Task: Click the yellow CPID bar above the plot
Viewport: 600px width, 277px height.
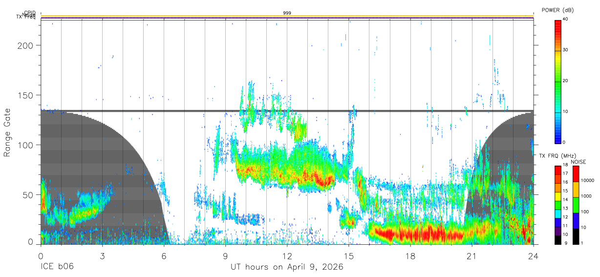Action: click(x=287, y=16)
